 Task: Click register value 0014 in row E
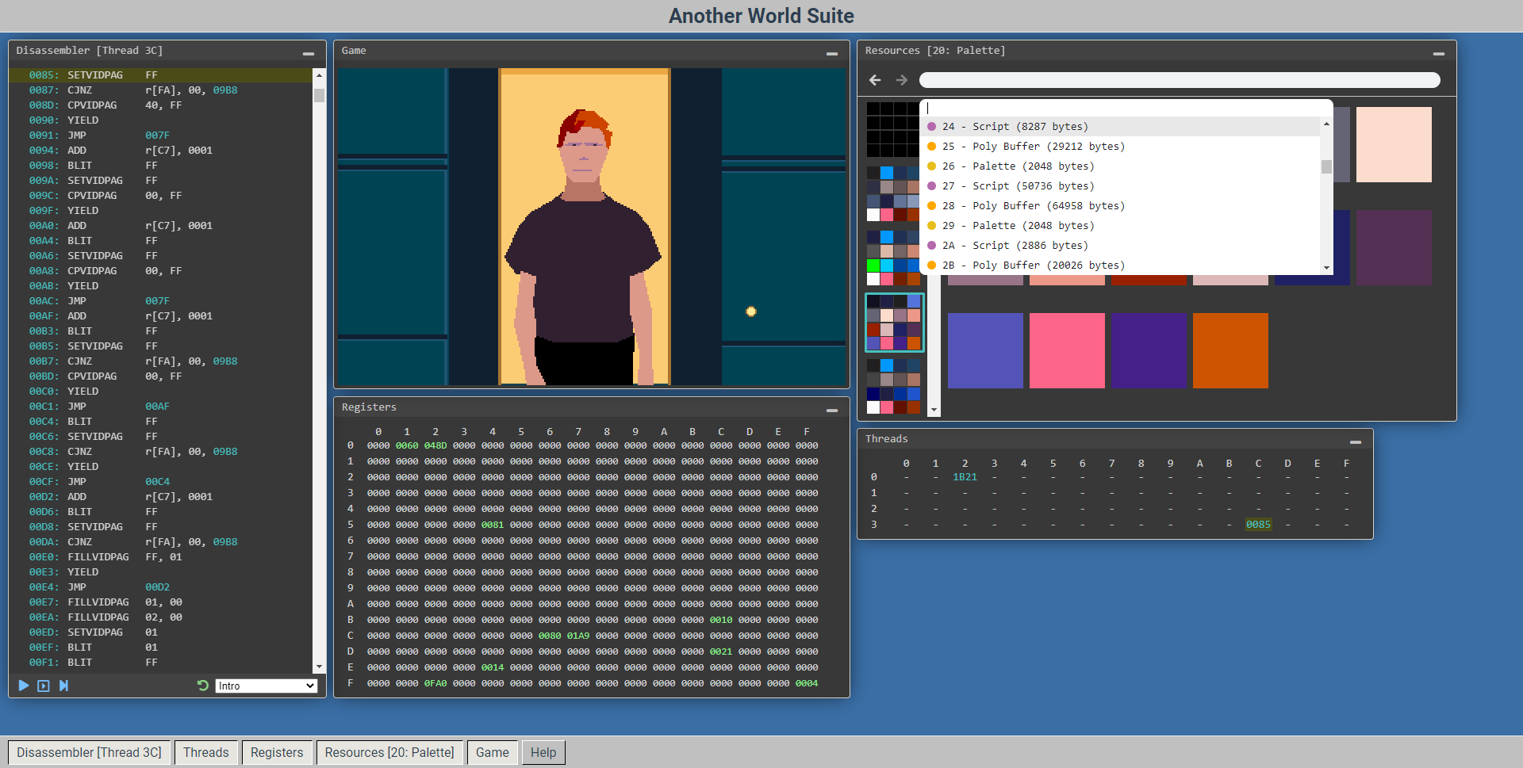pyautogui.click(x=493, y=667)
